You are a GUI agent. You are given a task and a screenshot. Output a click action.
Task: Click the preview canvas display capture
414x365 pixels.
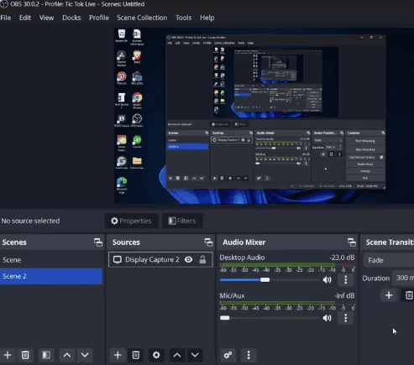coord(264,116)
